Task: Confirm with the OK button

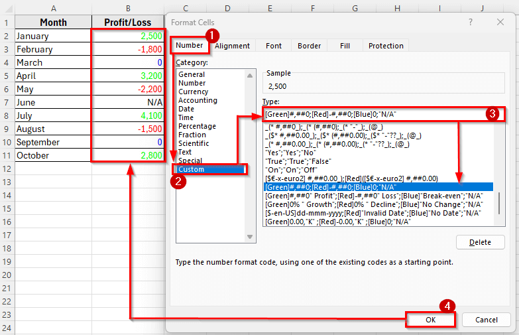Action: pyautogui.click(x=431, y=320)
